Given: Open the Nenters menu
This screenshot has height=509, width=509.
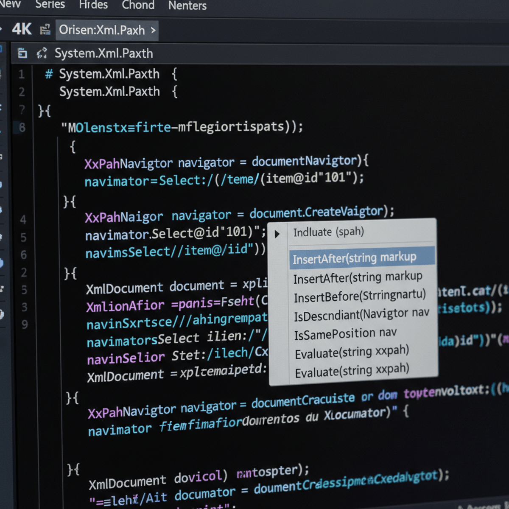Looking at the screenshot, I should coord(187,6).
